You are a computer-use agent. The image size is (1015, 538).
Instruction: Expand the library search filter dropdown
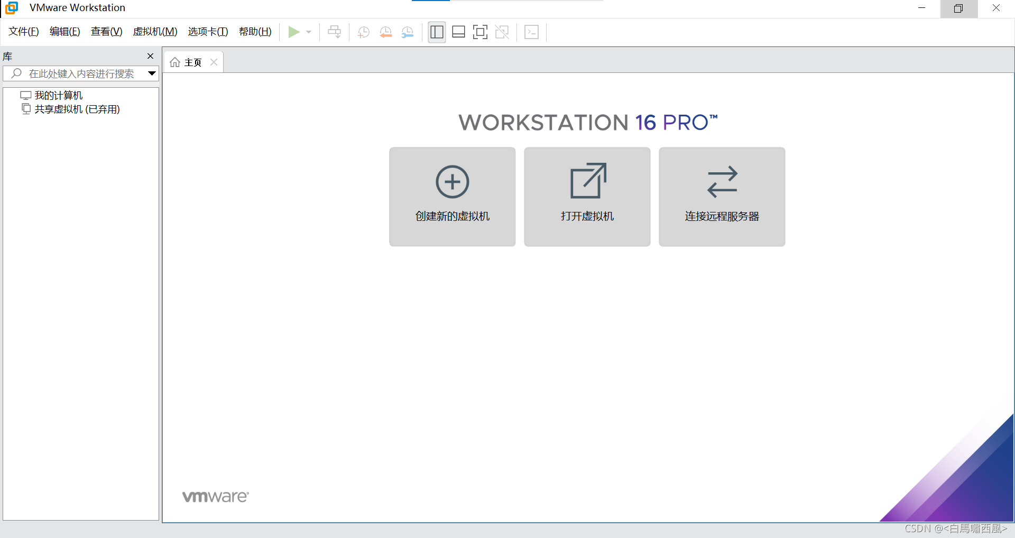pyautogui.click(x=152, y=73)
